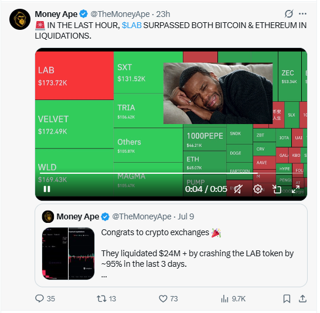320x313 pixels.
Task: Open quoted tweet chart thumbnail
Action: (x=69, y=253)
